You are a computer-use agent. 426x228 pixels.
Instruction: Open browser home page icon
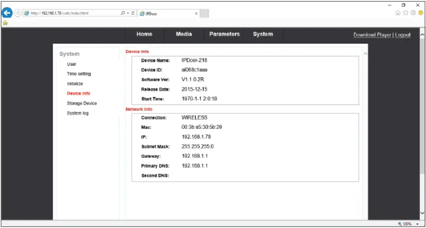coord(398,13)
